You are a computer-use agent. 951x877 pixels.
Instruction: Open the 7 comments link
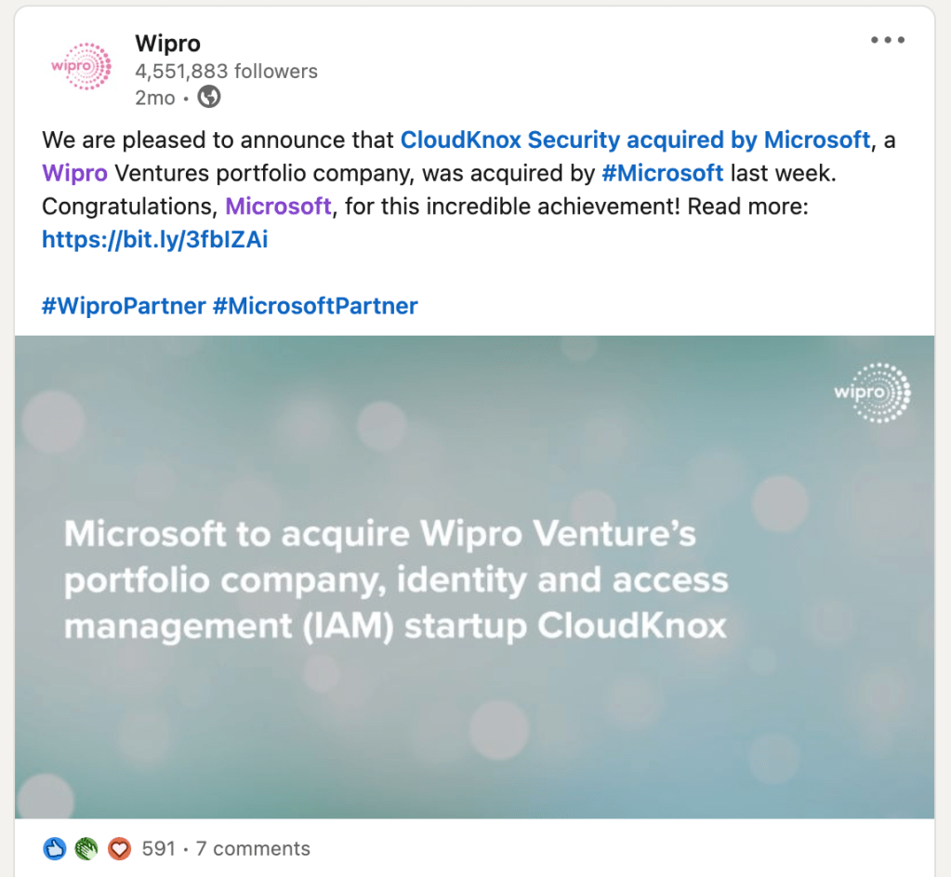[x=251, y=848]
